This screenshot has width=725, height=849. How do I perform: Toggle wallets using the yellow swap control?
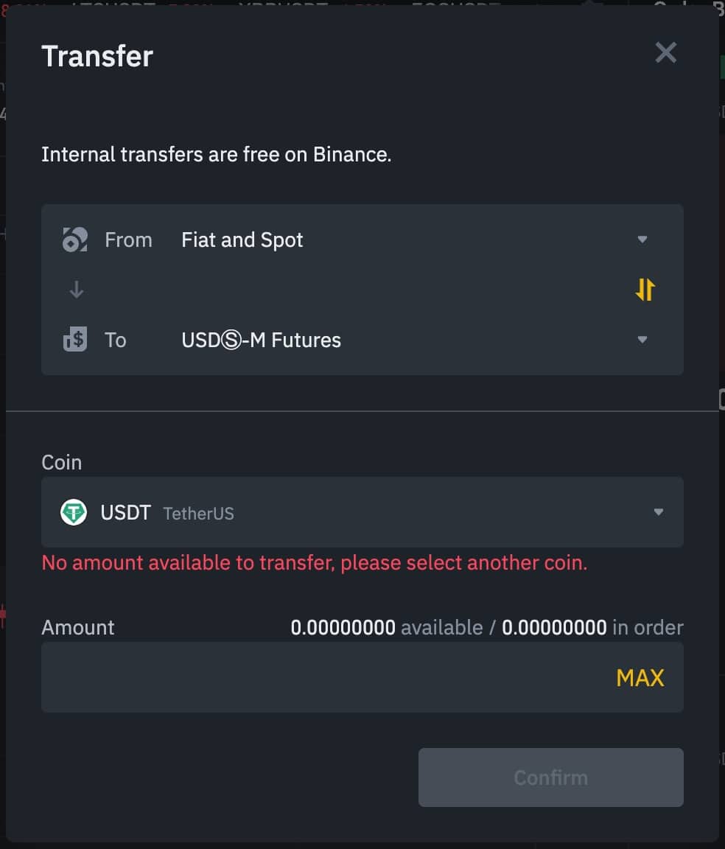(x=643, y=290)
